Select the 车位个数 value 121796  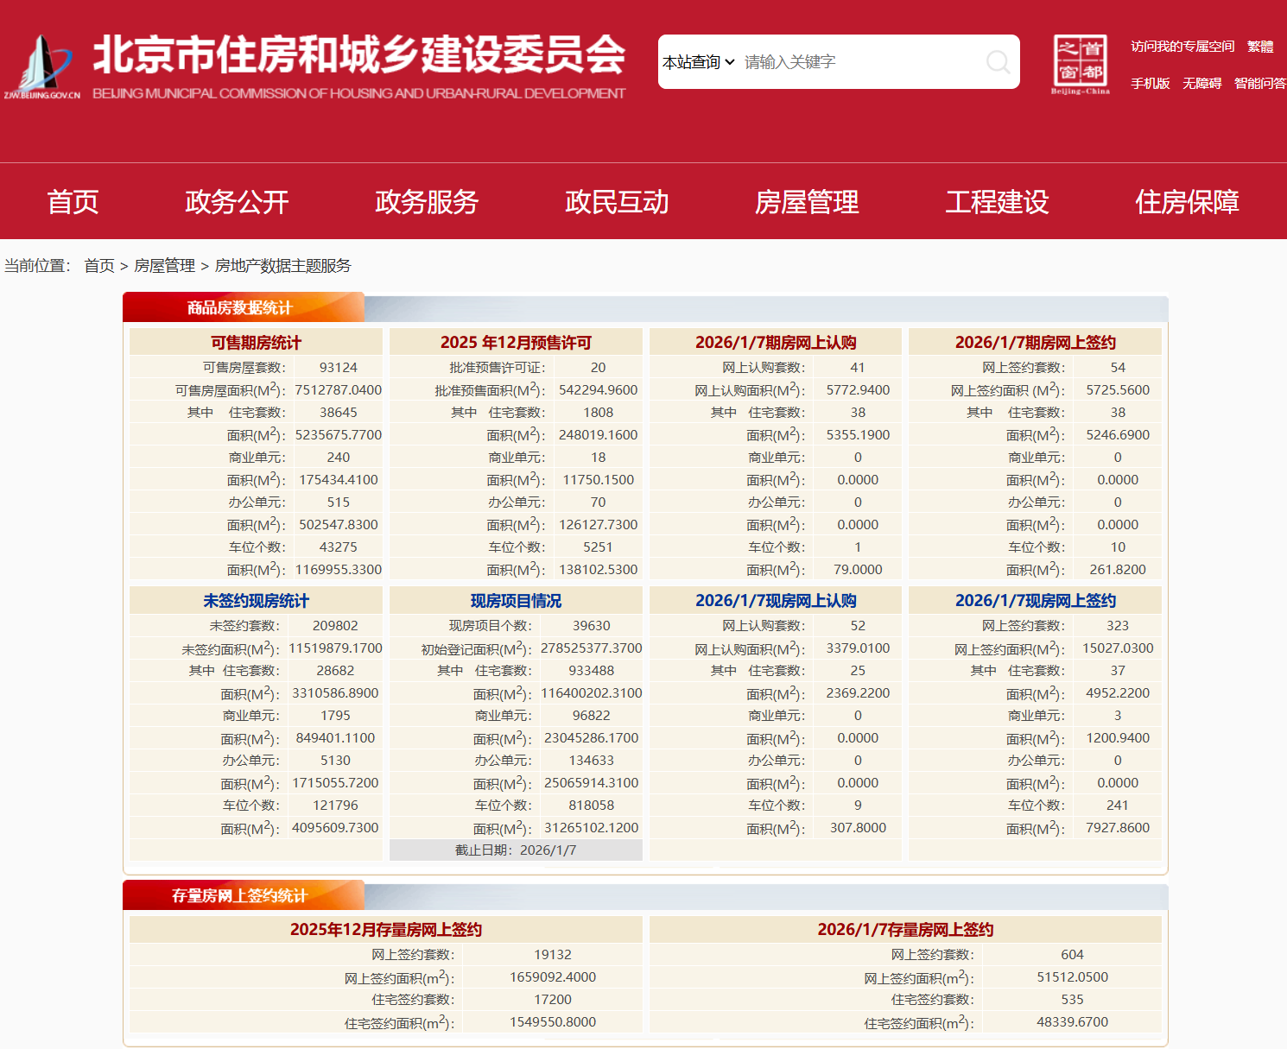[335, 806]
